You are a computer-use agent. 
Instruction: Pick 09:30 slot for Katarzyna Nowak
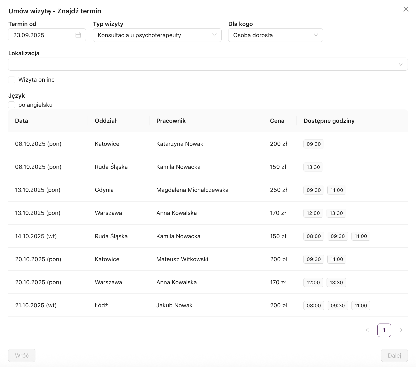[314, 144]
